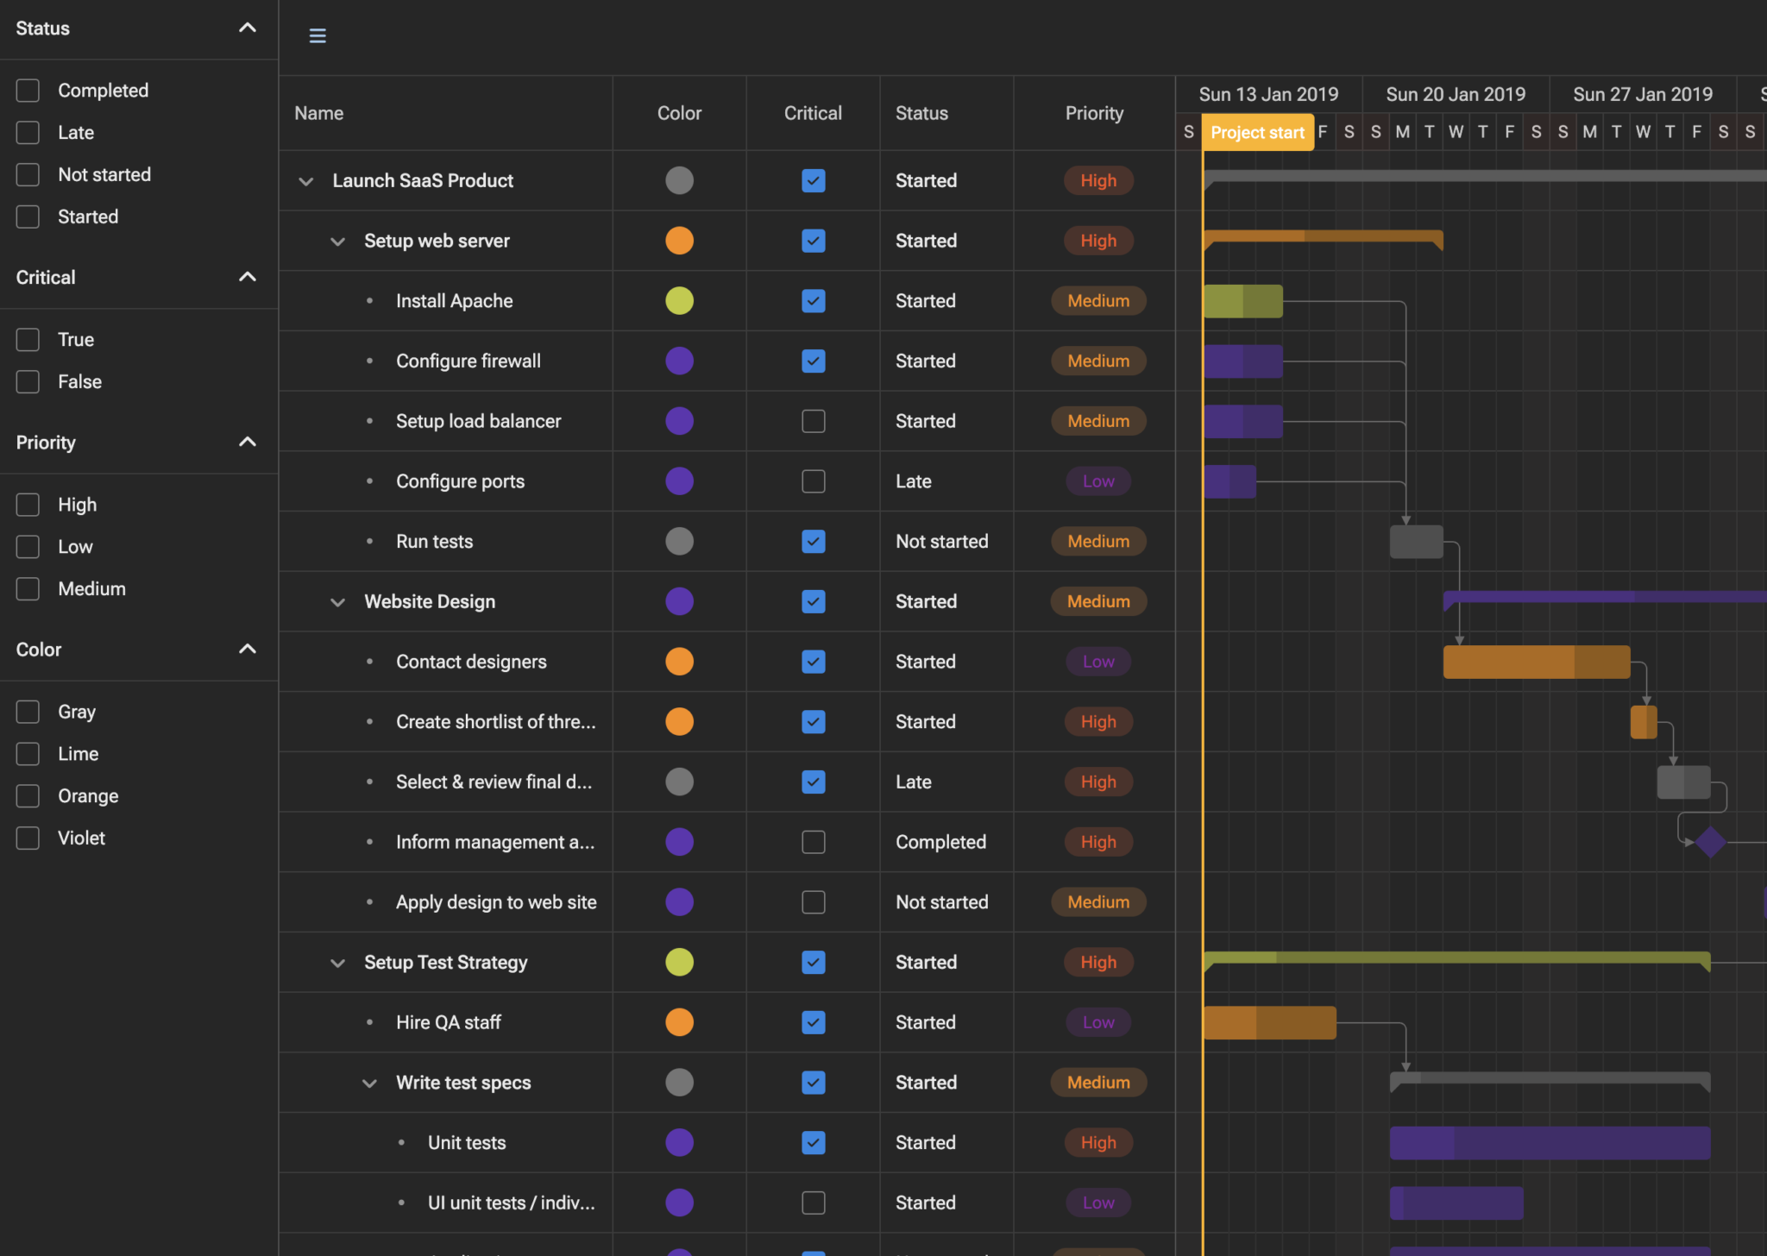Select the Sun 20 Jan 2019 week header
This screenshot has height=1256, width=1767.
pos(1455,94)
